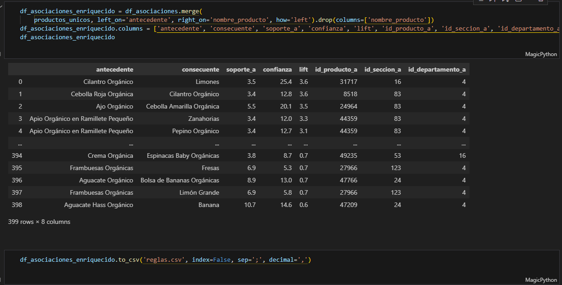Click the Crema Orgánica cell
Image resolution: width=562 pixels, height=285 pixels.
click(x=111, y=155)
